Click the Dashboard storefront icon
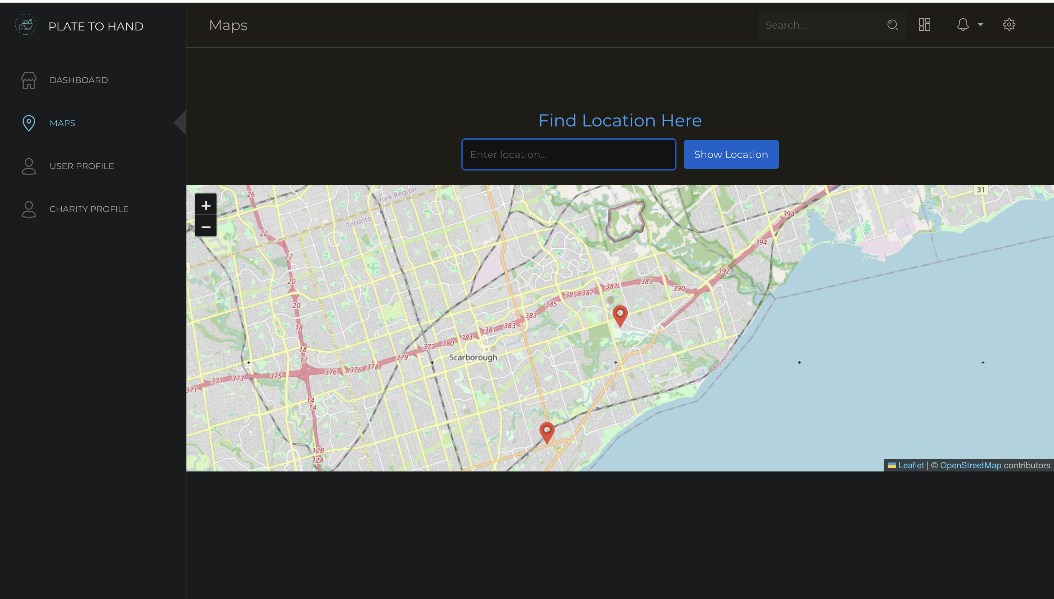Image resolution: width=1054 pixels, height=599 pixels. click(29, 80)
